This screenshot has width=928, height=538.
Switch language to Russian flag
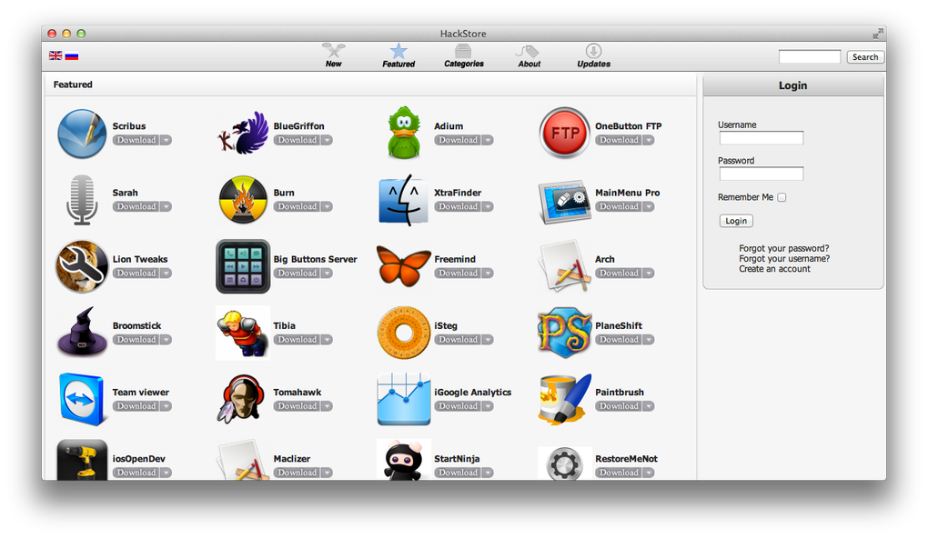pyautogui.click(x=72, y=56)
